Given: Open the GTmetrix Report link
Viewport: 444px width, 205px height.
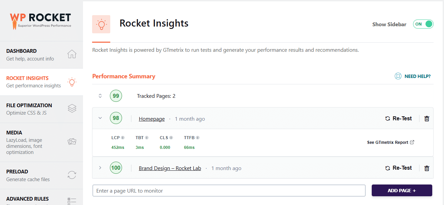Looking at the screenshot, I should pyautogui.click(x=390, y=142).
